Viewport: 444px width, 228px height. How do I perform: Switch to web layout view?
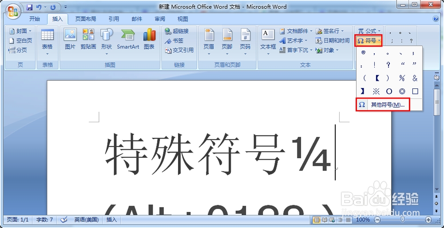pyautogui.click(x=333, y=220)
